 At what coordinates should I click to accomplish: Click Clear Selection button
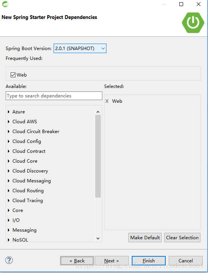click(182, 238)
